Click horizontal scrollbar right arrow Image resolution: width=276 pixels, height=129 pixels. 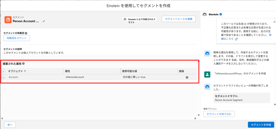pos(195,118)
